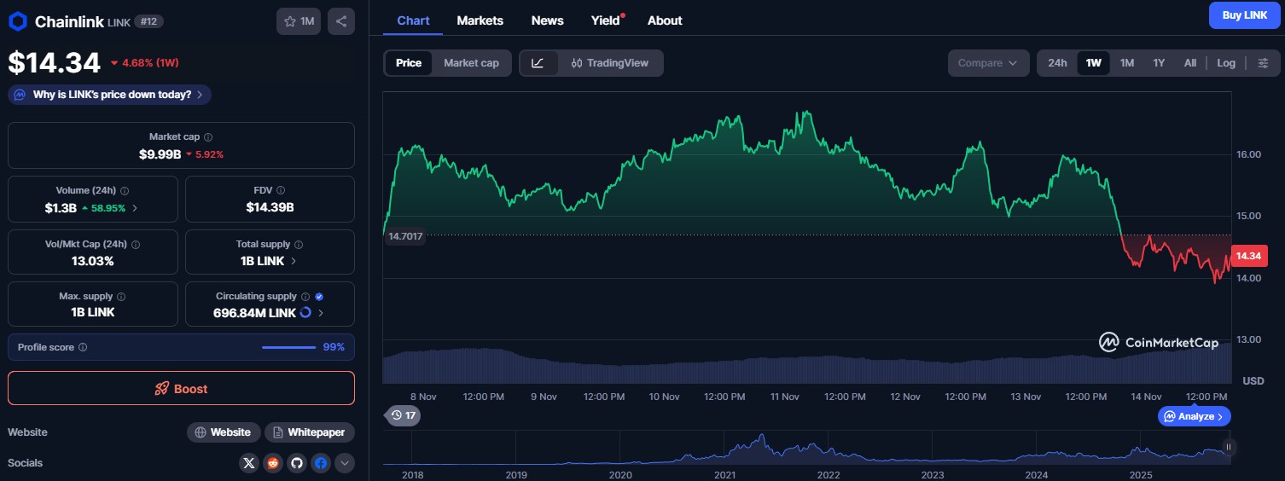Open the News tab

pos(547,20)
